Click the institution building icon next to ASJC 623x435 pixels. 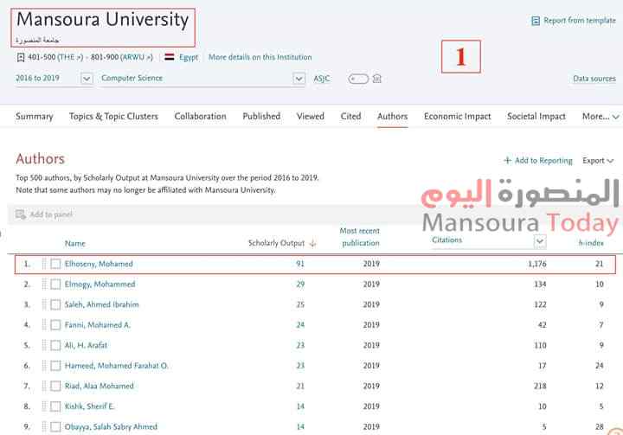point(376,79)
